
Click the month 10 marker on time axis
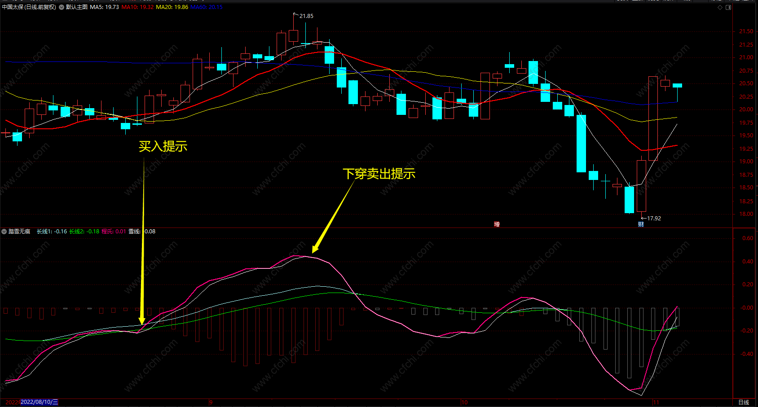coord(464,403)
